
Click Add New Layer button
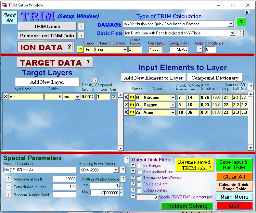(47, 82)
